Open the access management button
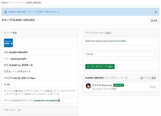Image resolution: width=161 pixels, height=116 pixels. 148,78
